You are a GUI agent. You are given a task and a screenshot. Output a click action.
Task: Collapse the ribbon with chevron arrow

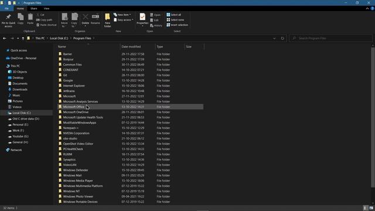coord(367,8)
